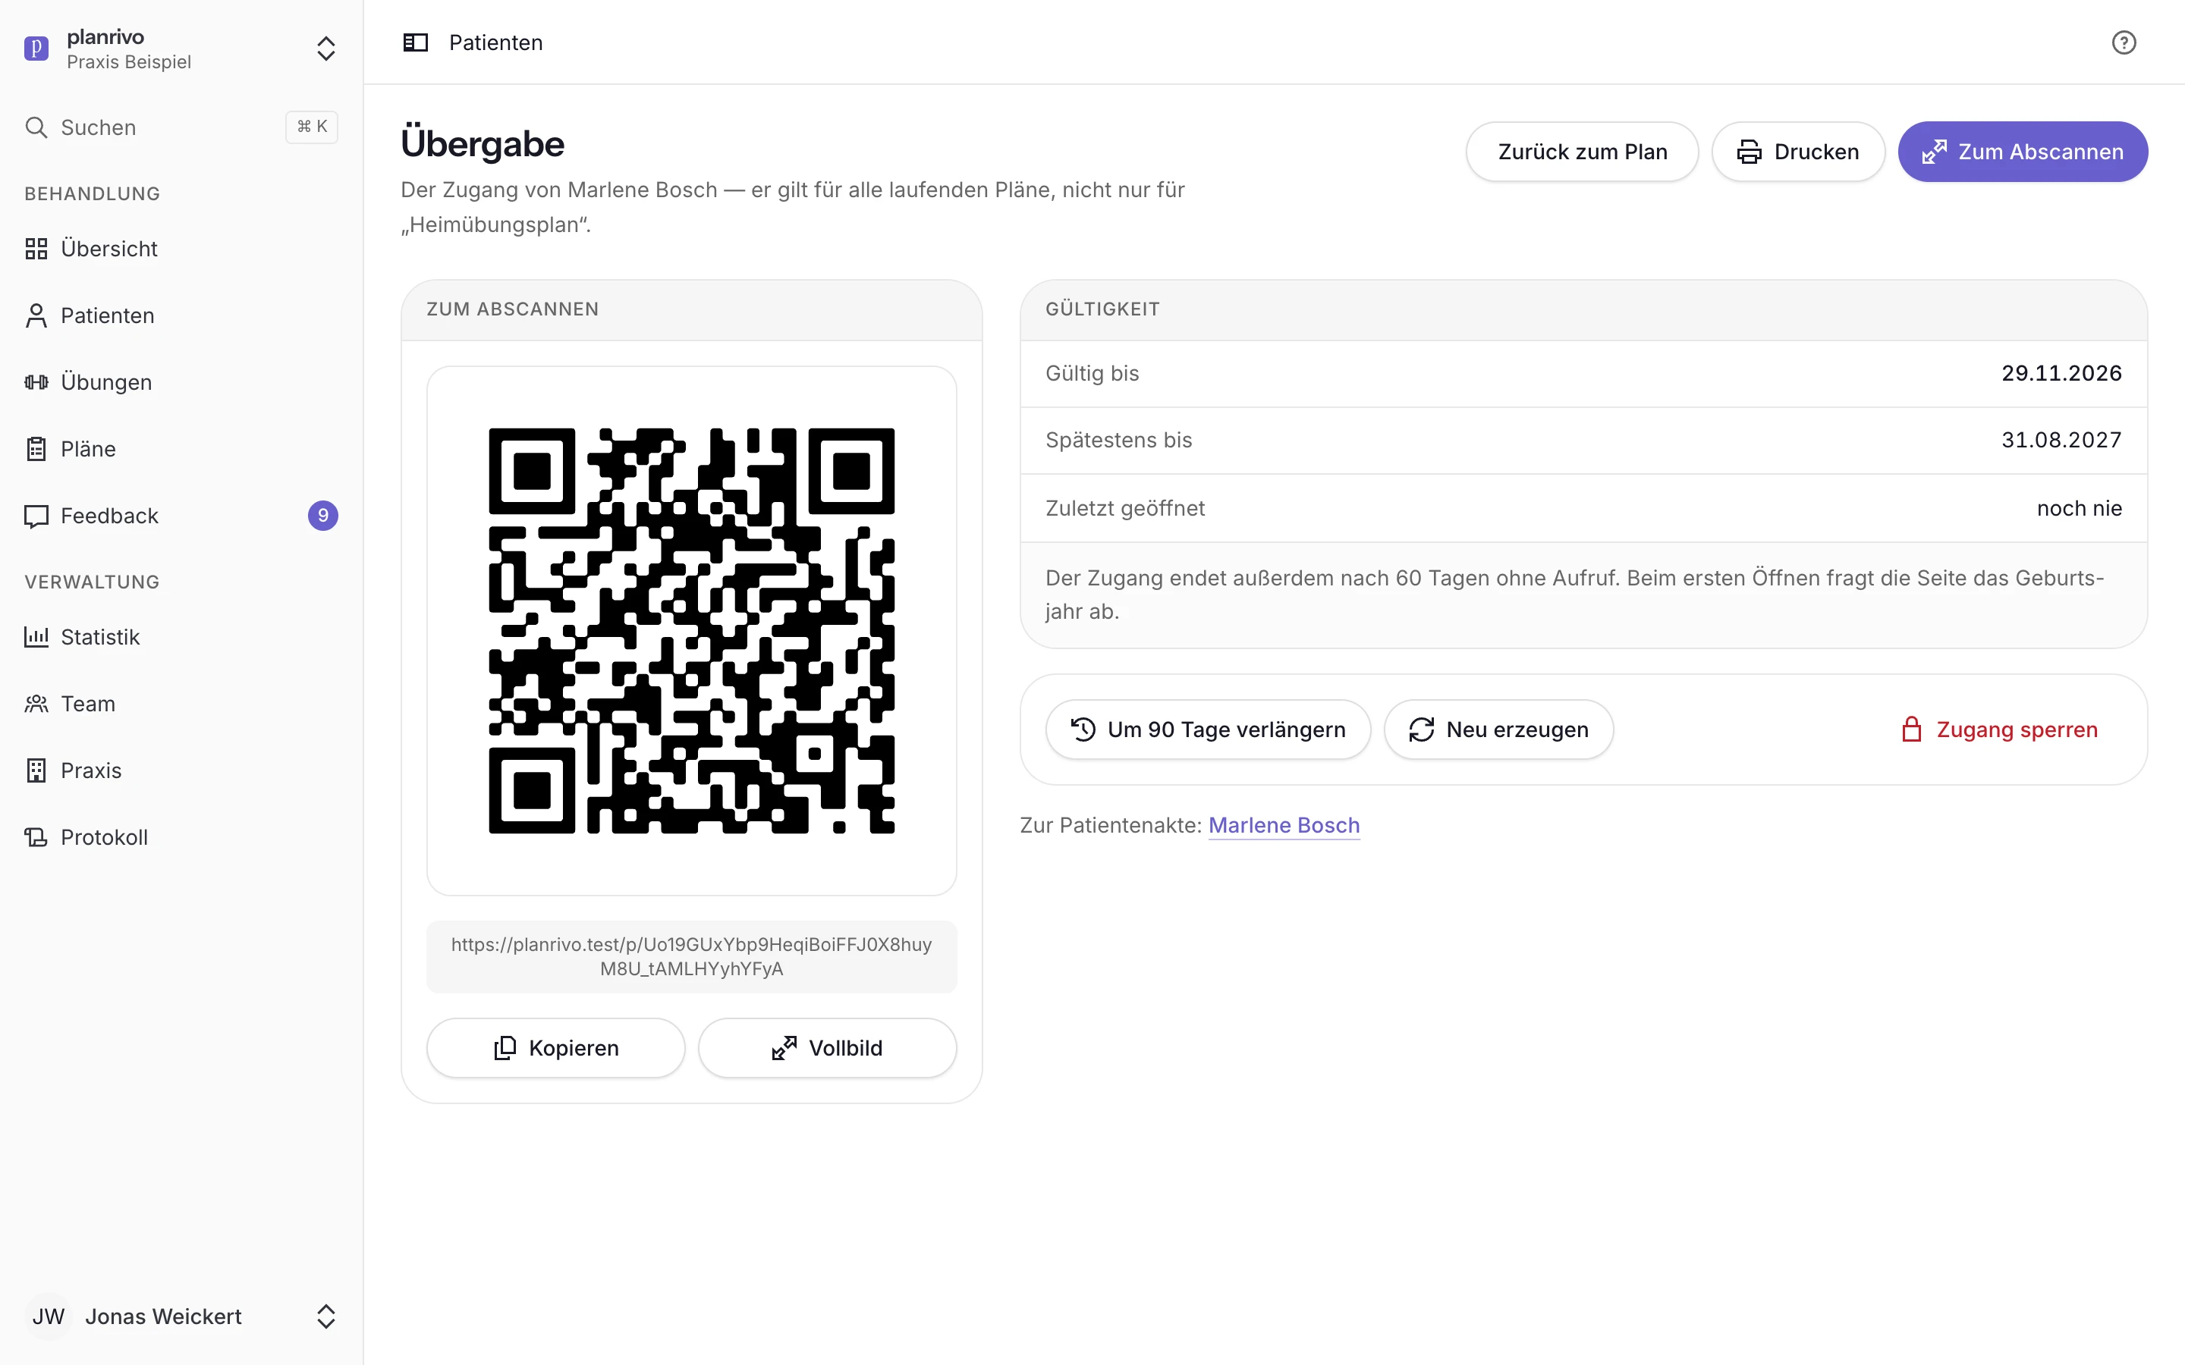Image resolution: width=2185 pixels, height=1365 pixels.
Task: Open the Marlene Bosch patient file link
Action: (x=1283, y=825)
